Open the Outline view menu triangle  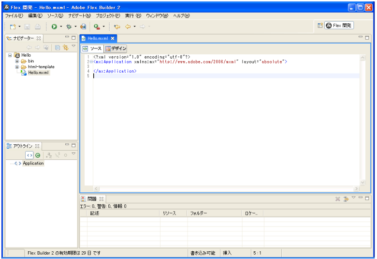(x=73, y=154)
